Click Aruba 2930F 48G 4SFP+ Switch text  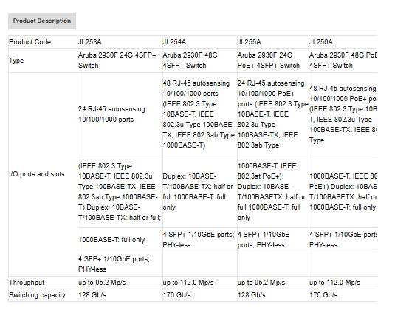pos(190,61)
